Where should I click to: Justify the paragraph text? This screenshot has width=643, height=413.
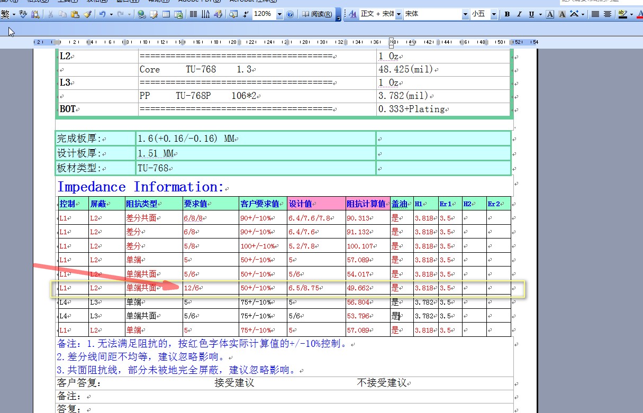coord(595,14)
